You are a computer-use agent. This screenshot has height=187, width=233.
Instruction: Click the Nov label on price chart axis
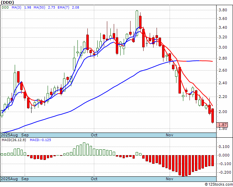[170, 135]
